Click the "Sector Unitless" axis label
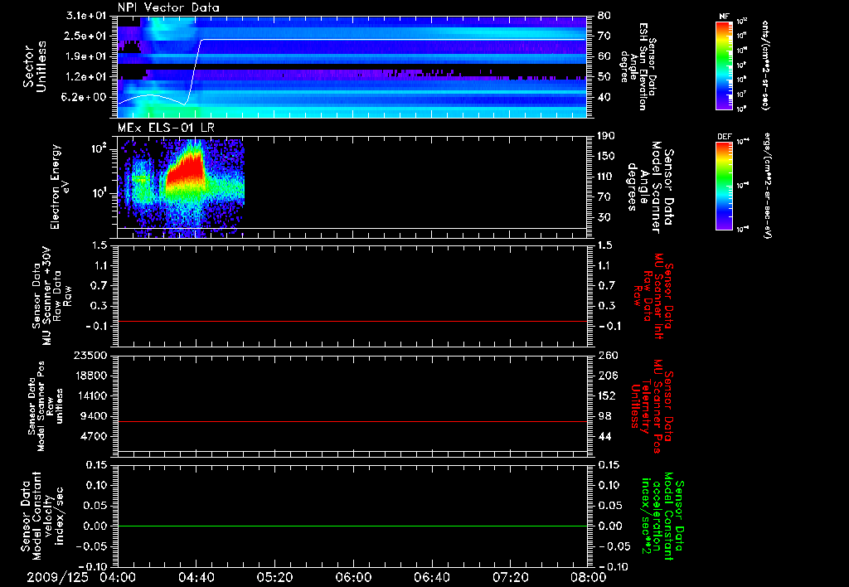This screenshot has width=849, height=587. click(x=35, y=66)
